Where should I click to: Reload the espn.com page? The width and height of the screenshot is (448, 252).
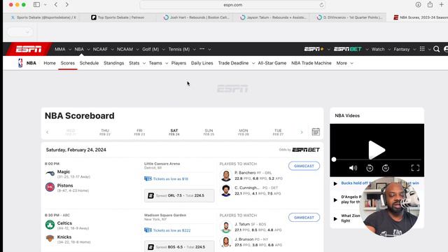click(x=321, y=5)
